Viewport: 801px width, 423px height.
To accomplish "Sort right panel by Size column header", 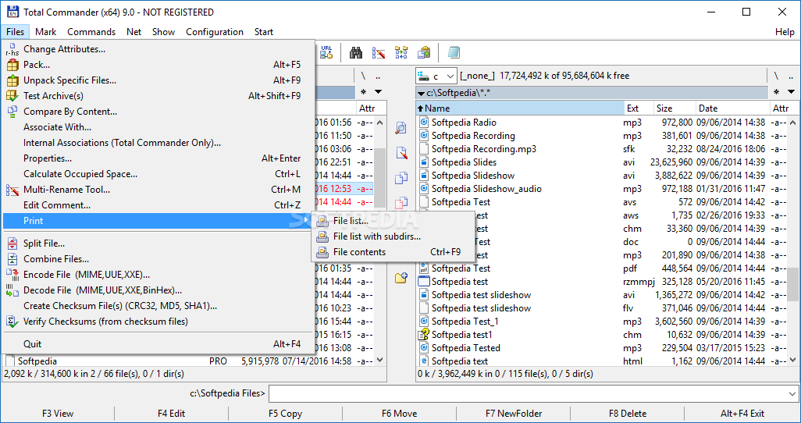I will [x=675, y=108].
